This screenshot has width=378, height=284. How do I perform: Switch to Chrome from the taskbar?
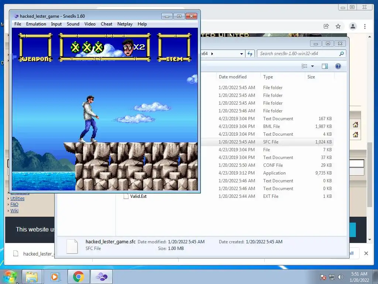(79, 277)
